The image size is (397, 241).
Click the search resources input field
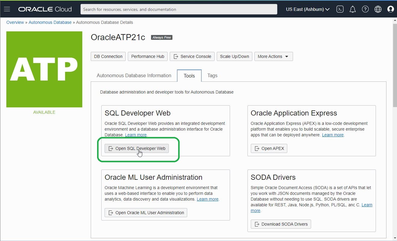tap(178, 9)
